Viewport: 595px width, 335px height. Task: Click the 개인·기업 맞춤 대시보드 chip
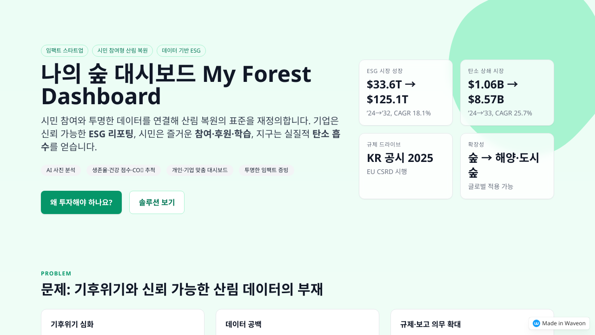(x=200, y=170)
